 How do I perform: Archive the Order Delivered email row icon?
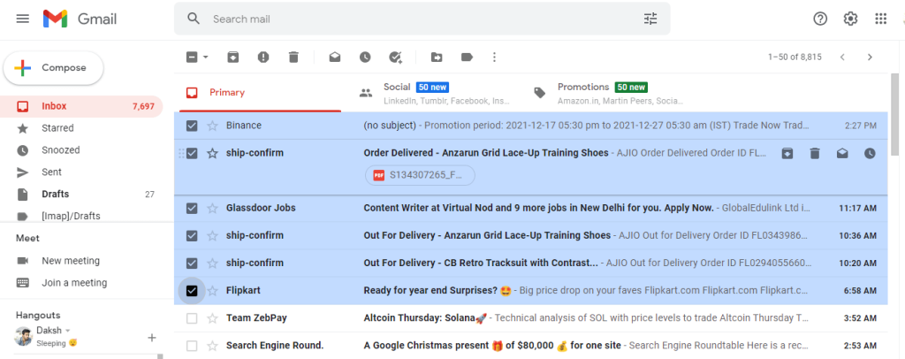click(787, 153)
